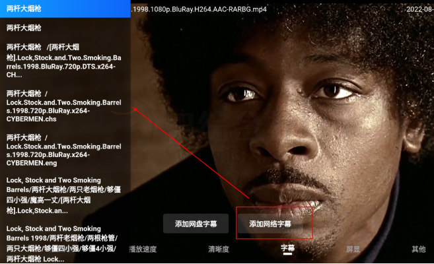Select the CYBERMEN.chs Chinese subtitle
This screenshot has height=264, width=434.
tap(65, 106)
